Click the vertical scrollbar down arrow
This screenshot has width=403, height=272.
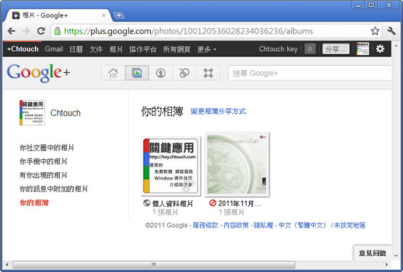(x=396, y=256)
